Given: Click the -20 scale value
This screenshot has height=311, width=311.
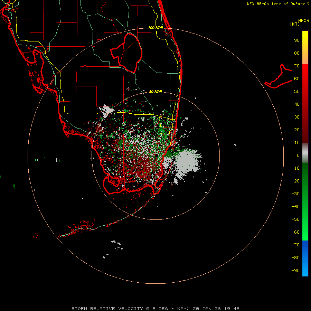Looking at the screenshot, I should 295,181.
